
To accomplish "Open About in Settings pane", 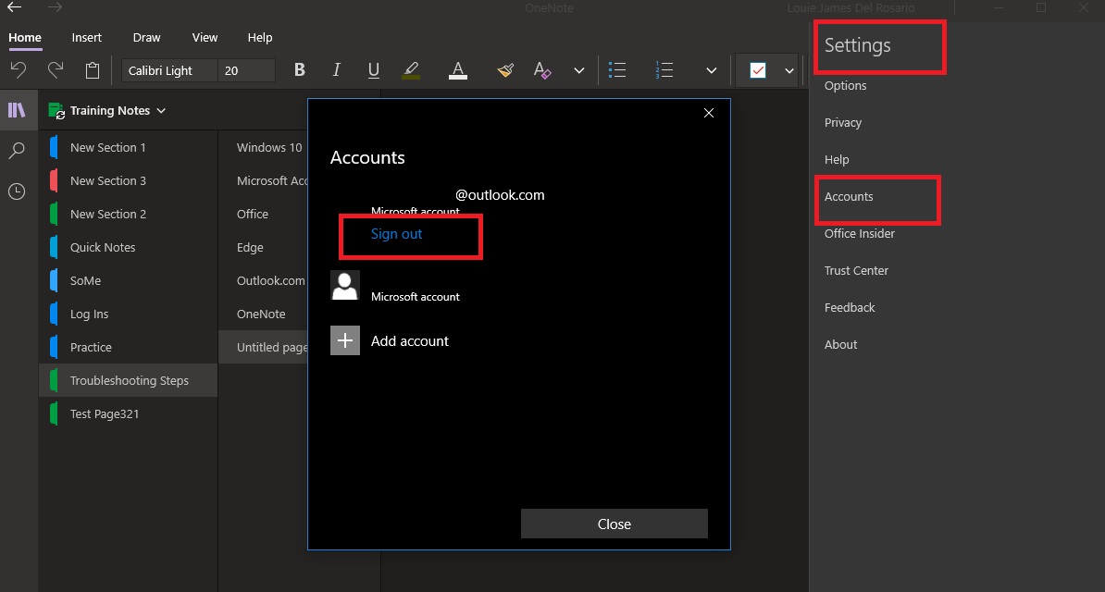I will click(x=840, y=345).
